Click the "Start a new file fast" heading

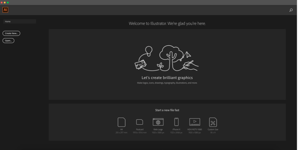pyautogui.click(x=167, y=110)
